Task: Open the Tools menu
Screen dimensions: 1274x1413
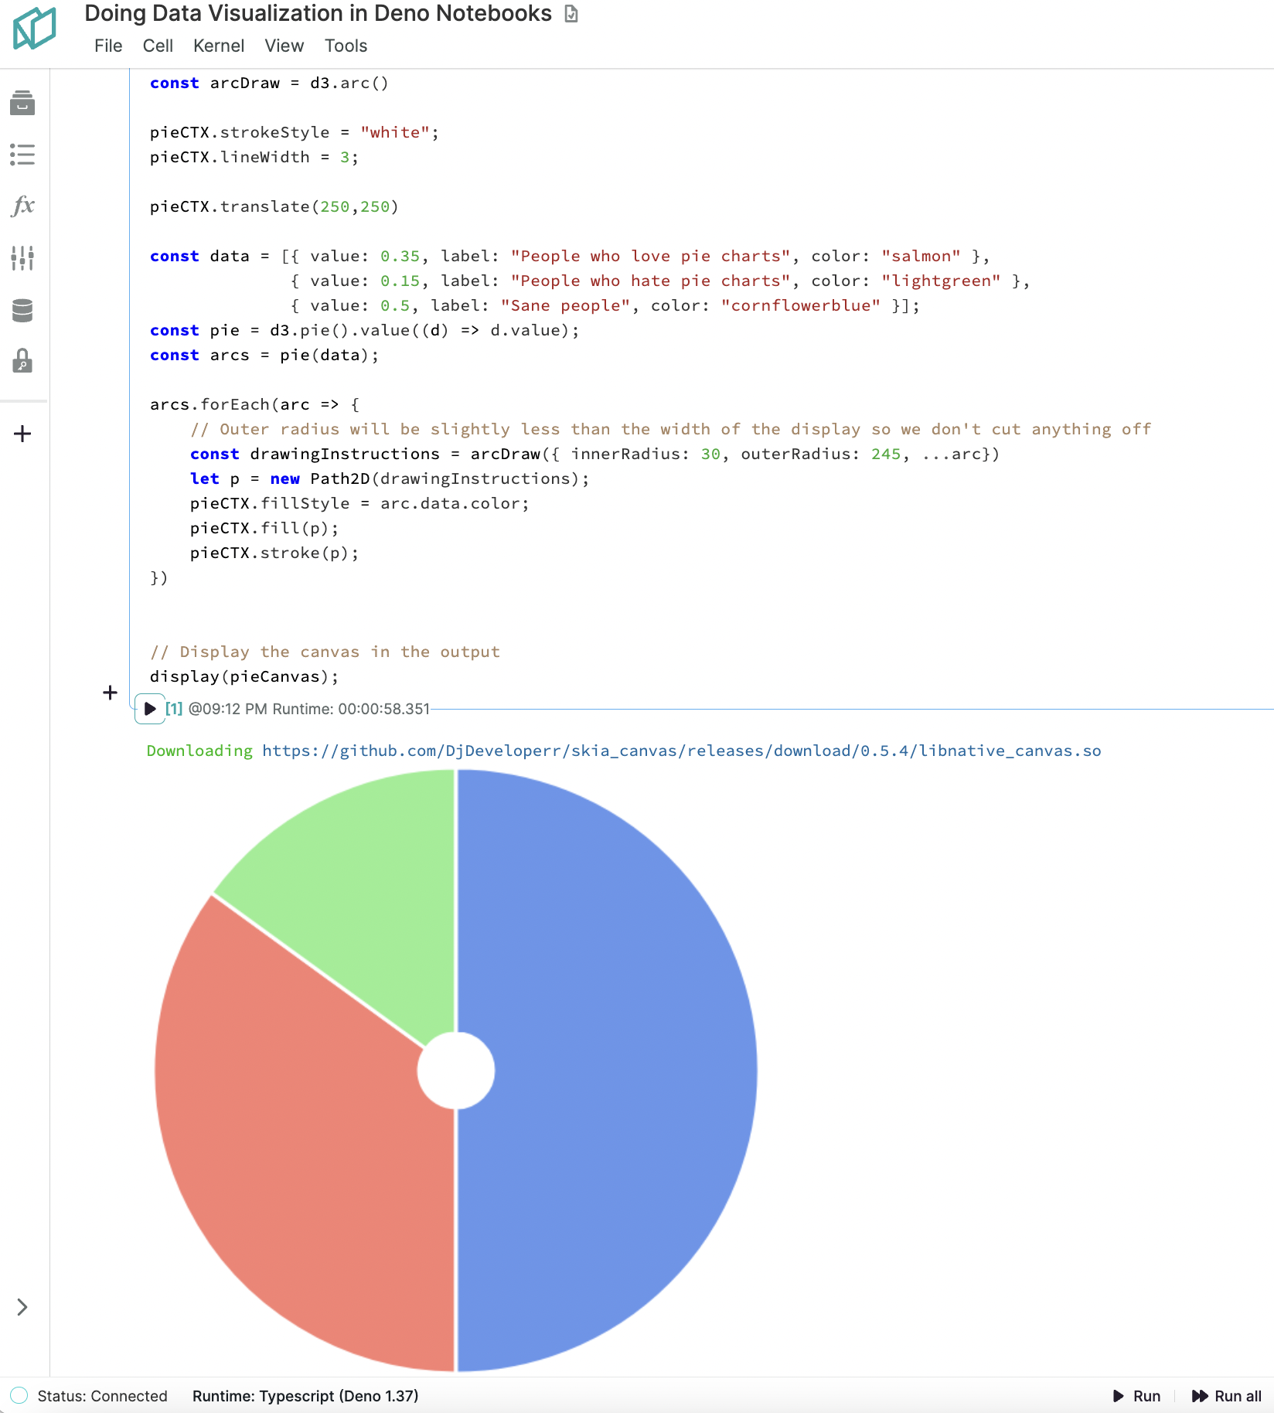Action: (x=345, y=46)
